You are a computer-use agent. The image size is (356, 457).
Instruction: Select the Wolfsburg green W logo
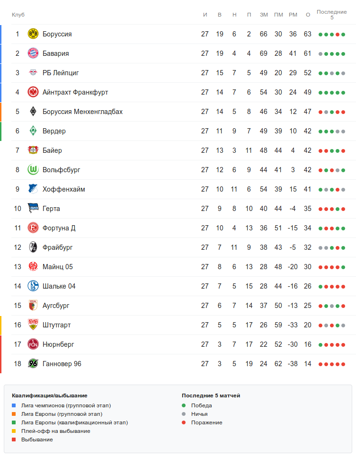(33, 170)
